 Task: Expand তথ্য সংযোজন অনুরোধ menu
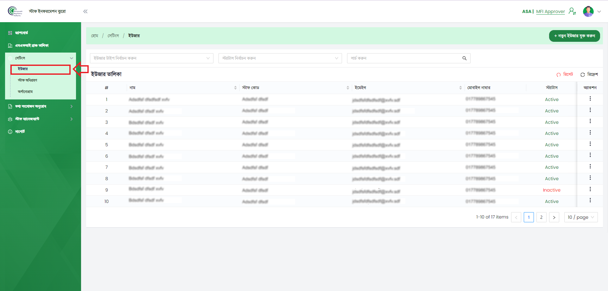(x=41, y=106)
